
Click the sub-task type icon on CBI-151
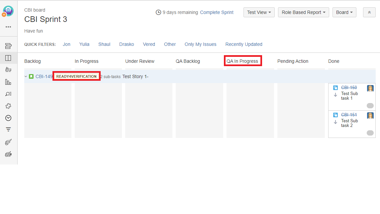(335, 115)
